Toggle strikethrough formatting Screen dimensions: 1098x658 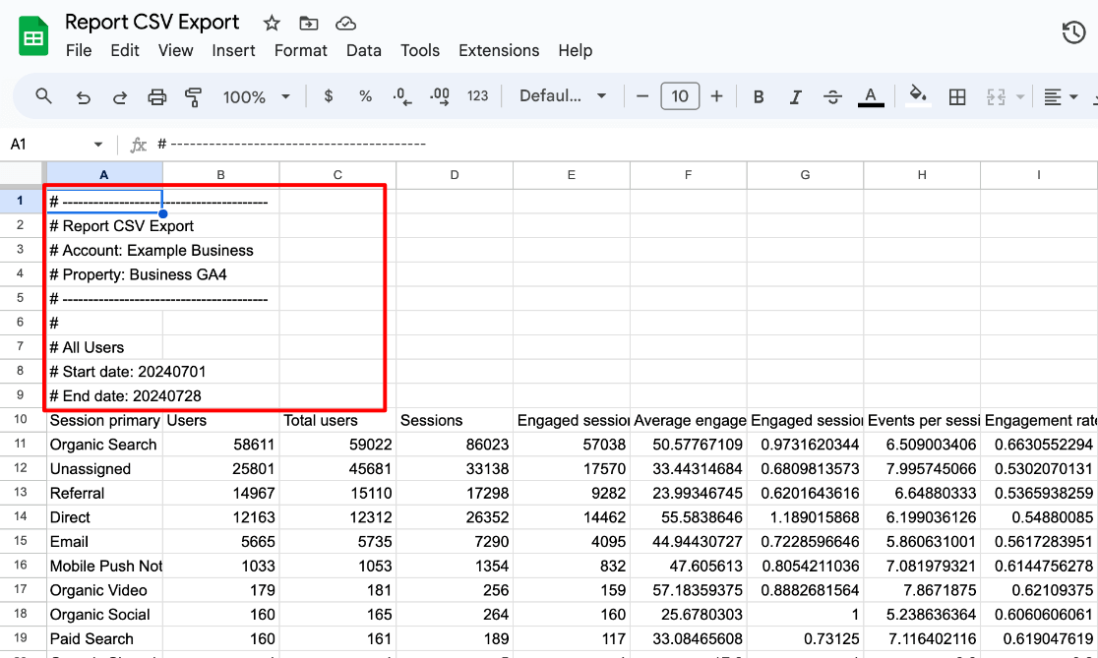(x=831, y=96)
